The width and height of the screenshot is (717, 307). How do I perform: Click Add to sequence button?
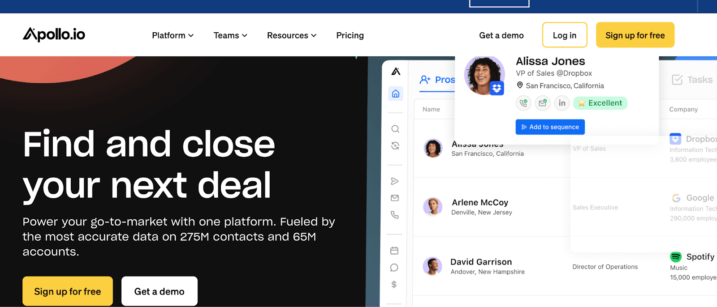pos(550,127)
